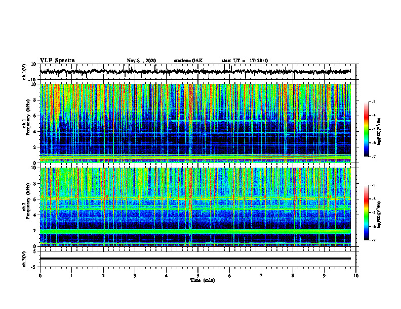Image resolution: width=401 pixels, height=309 pixels.
Task: Click the '0' tick on the Time axis
Action: [x=40, y=276]
